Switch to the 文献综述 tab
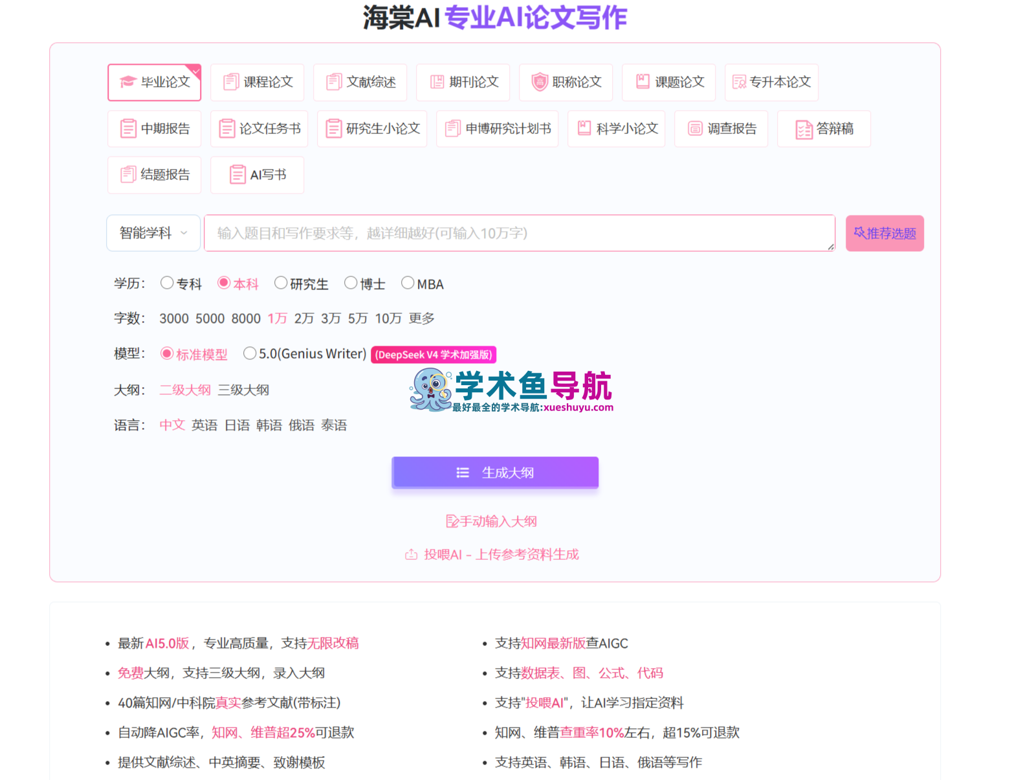Image resolution: width=1023 pixels, height=780 pixels. (x=360, y=82)
